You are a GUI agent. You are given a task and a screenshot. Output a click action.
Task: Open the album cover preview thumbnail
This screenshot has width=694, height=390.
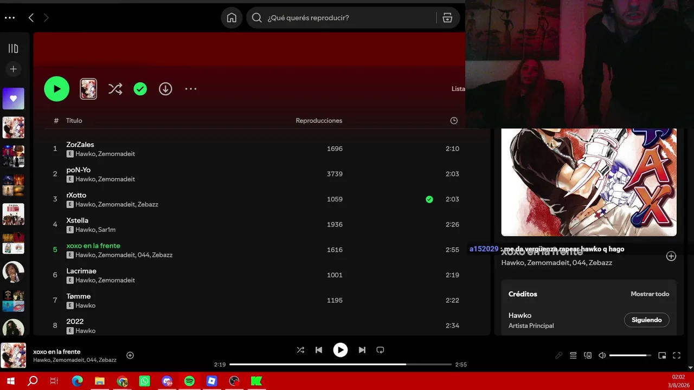click(88, 89)
